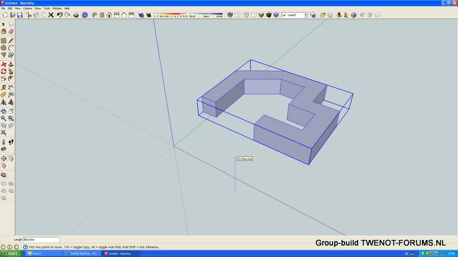Pick the Look Around eye tool
458x257 pixels.
[x=3, y=149]
